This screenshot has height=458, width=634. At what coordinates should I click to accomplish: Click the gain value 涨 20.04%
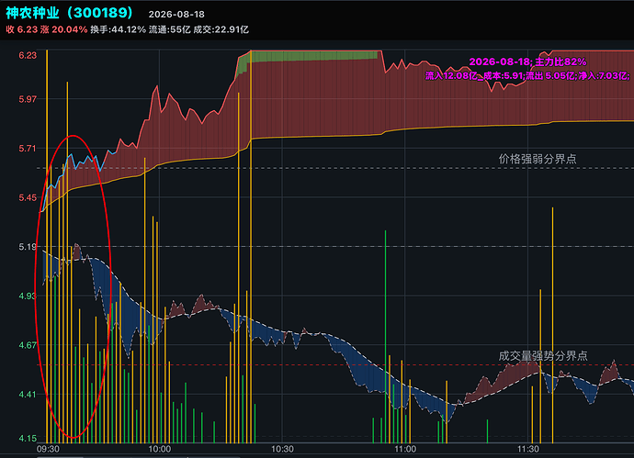coord(63,29)
